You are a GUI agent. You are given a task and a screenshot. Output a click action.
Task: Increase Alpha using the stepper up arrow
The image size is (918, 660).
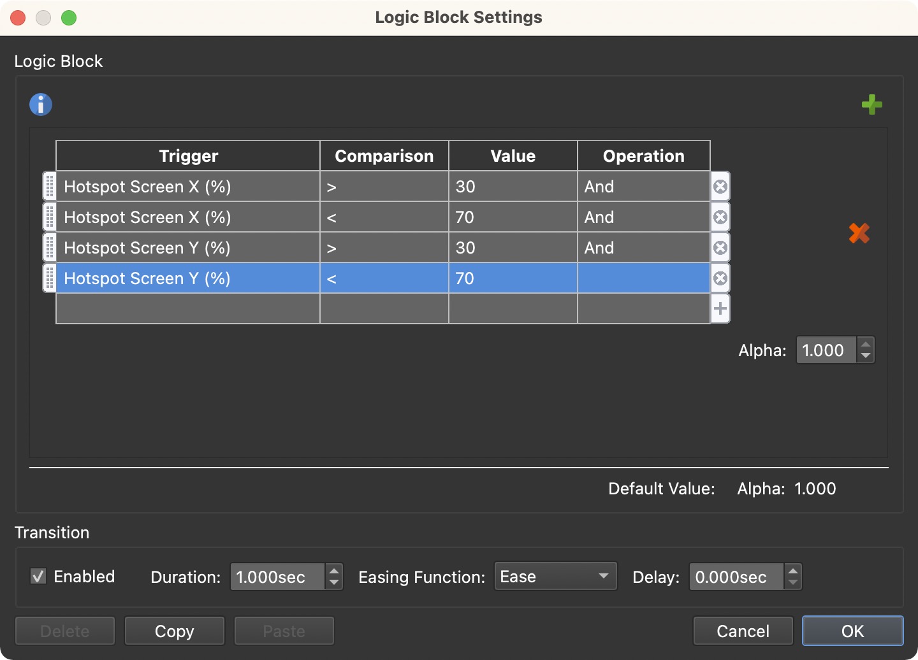pyautogui.click(x=865, y=345)
